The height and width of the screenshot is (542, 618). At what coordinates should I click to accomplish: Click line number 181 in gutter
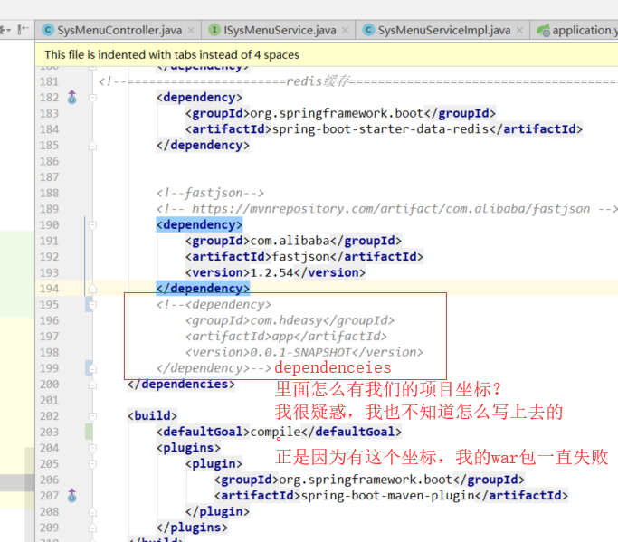49,81
